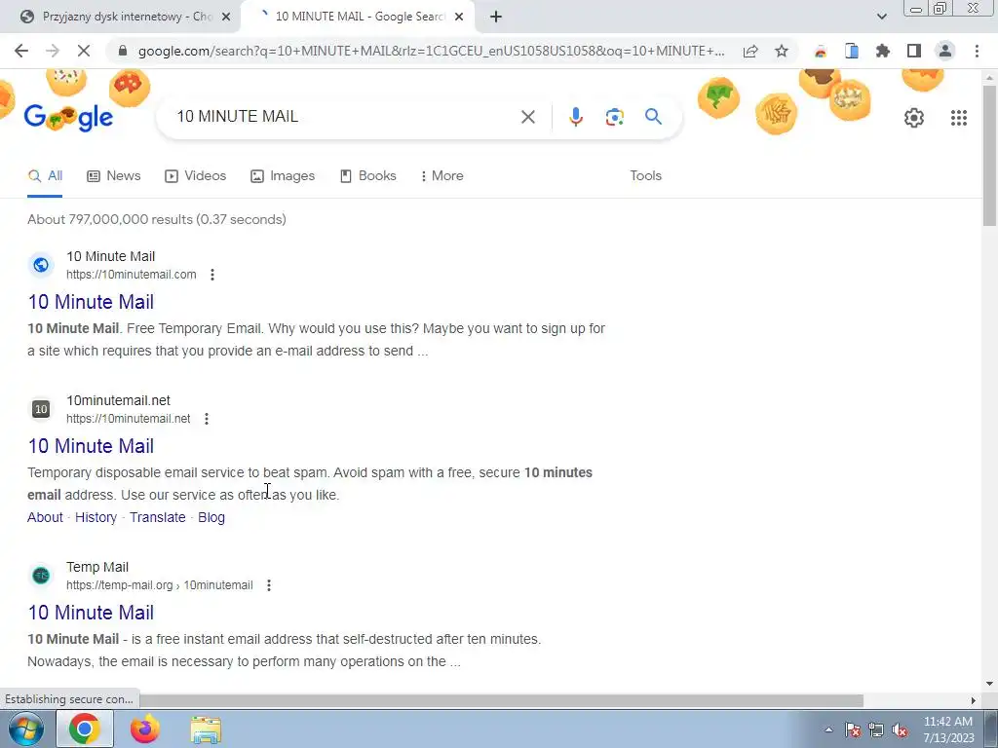Open Firefox from the taskbar
Image resolution: width=998 pixels, height=748 pixels.
(x=145, y=729)
